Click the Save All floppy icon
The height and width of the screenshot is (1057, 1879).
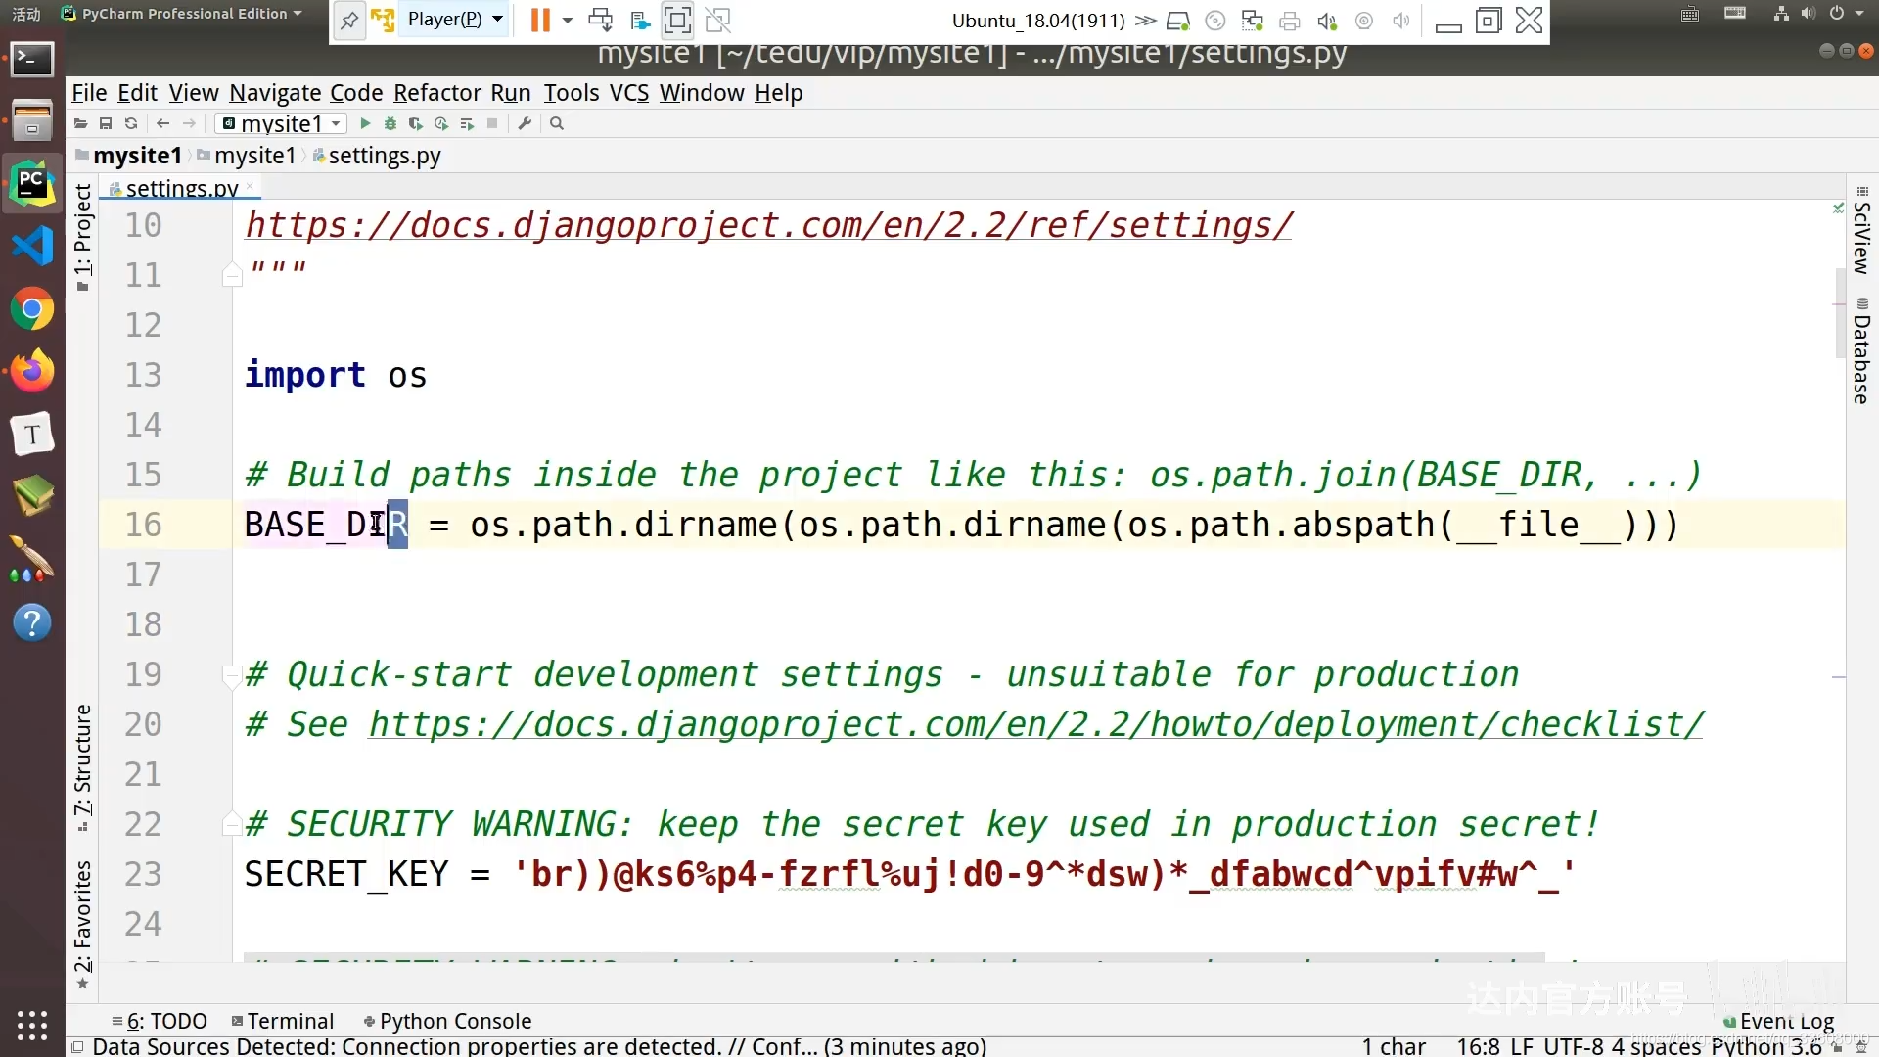coord(106,124)
